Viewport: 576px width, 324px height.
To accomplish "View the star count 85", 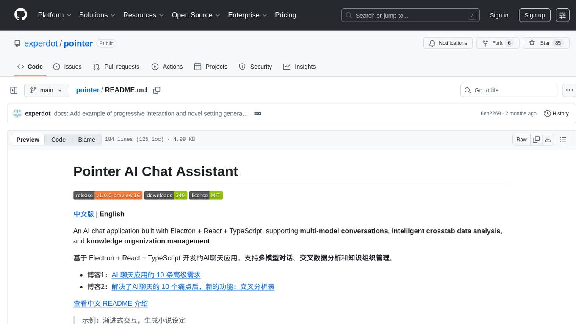I will (558, 43).
